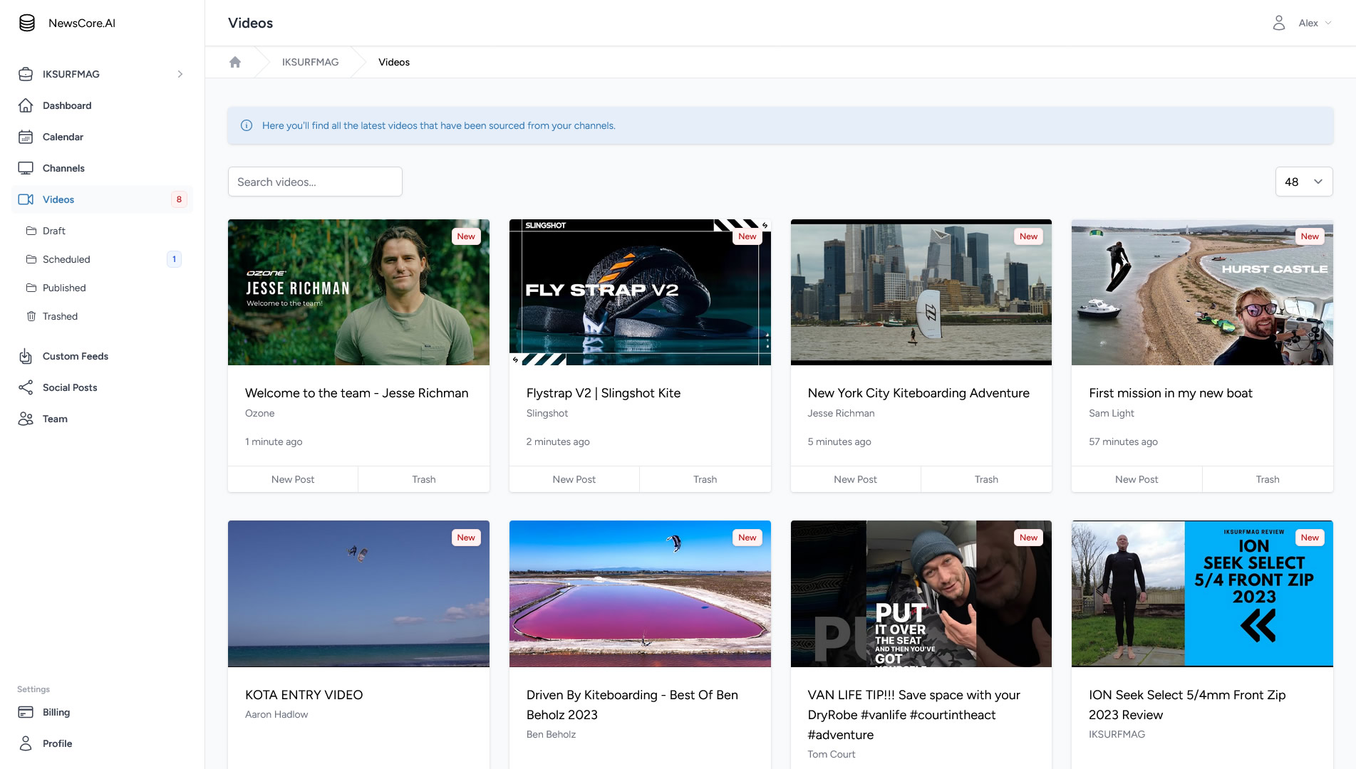Click the home icon in breadcrumb
The height and width of the screenshot is (769, 1356).
click(235, 62)
